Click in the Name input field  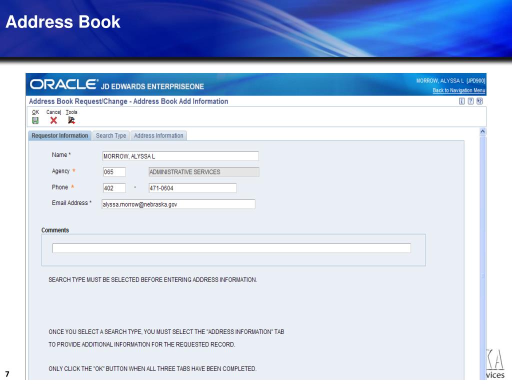180,156
